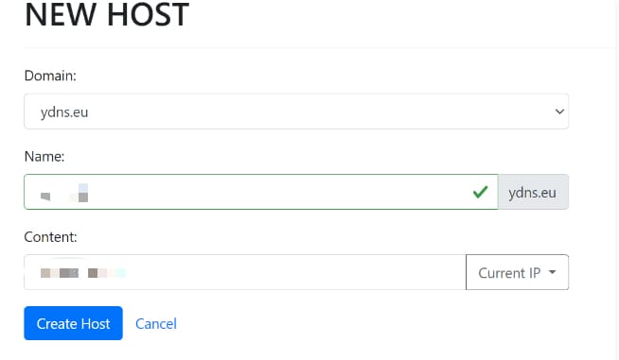Click the Name: field label
The height and width of the screenshot is (360, 619).
coord(44,157)
